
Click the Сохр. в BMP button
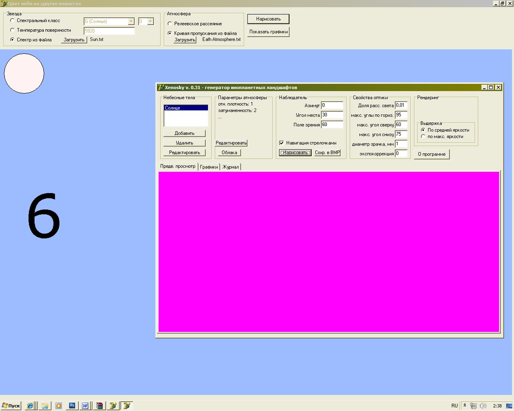point(327,153)
